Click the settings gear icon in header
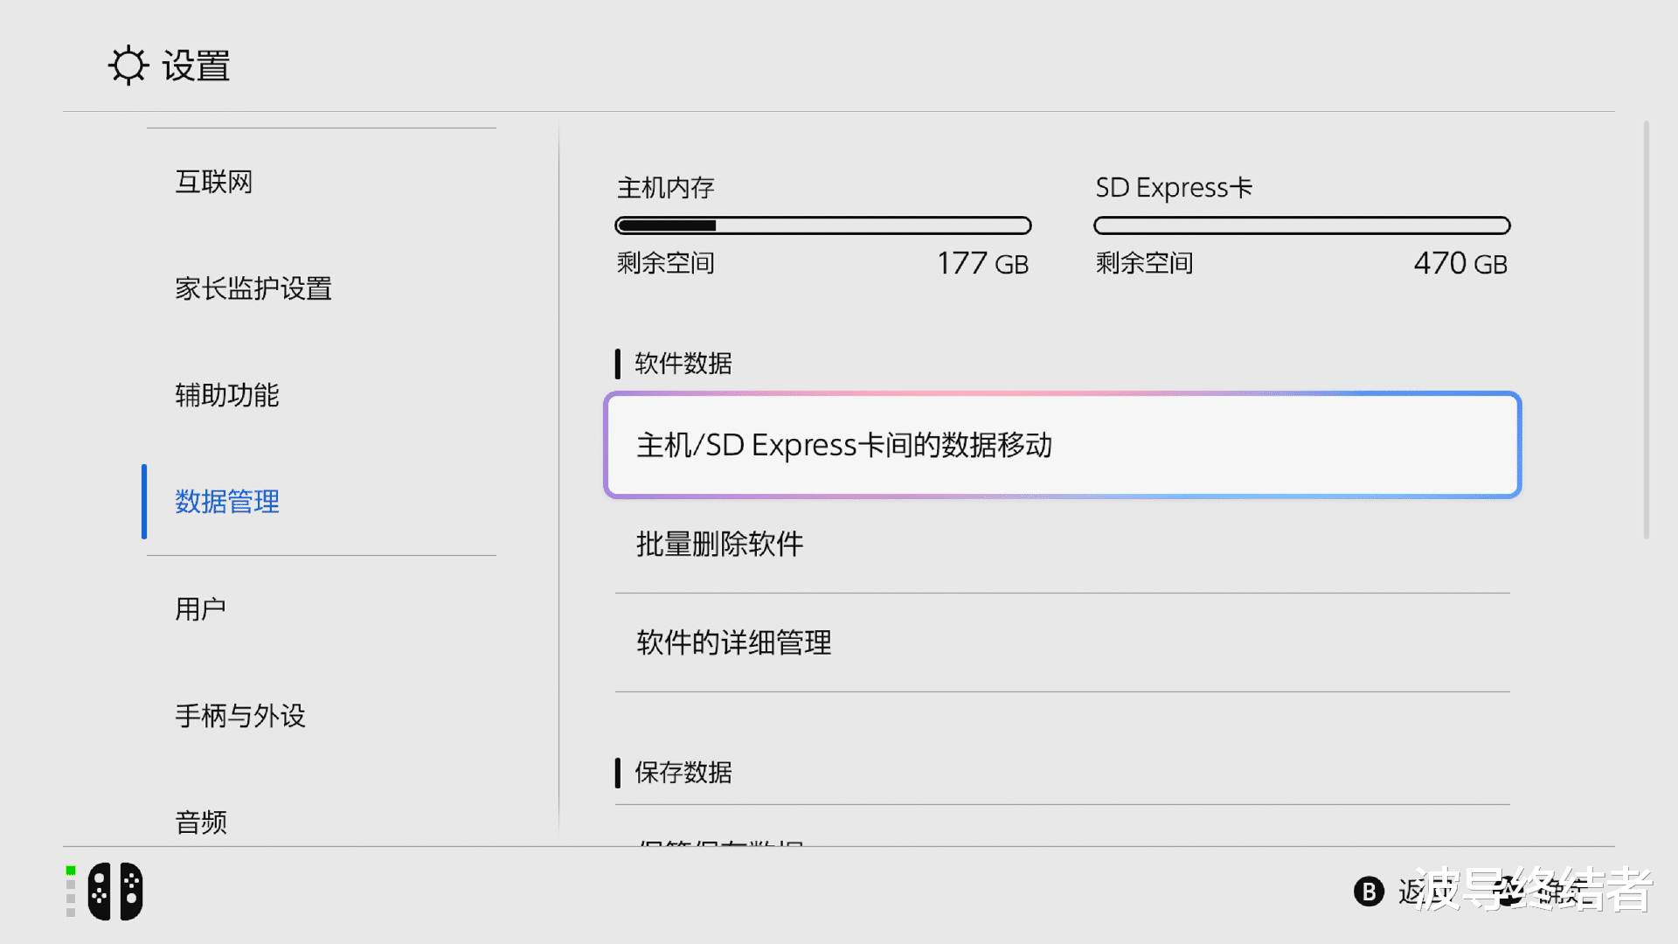The height and width of the screenshot is (944, 1678). pyautogui.click(x=128, y=66)
